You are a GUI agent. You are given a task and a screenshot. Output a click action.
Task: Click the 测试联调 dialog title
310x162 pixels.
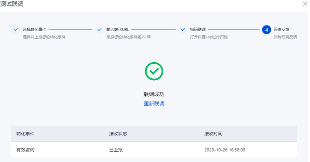[12, 4]
